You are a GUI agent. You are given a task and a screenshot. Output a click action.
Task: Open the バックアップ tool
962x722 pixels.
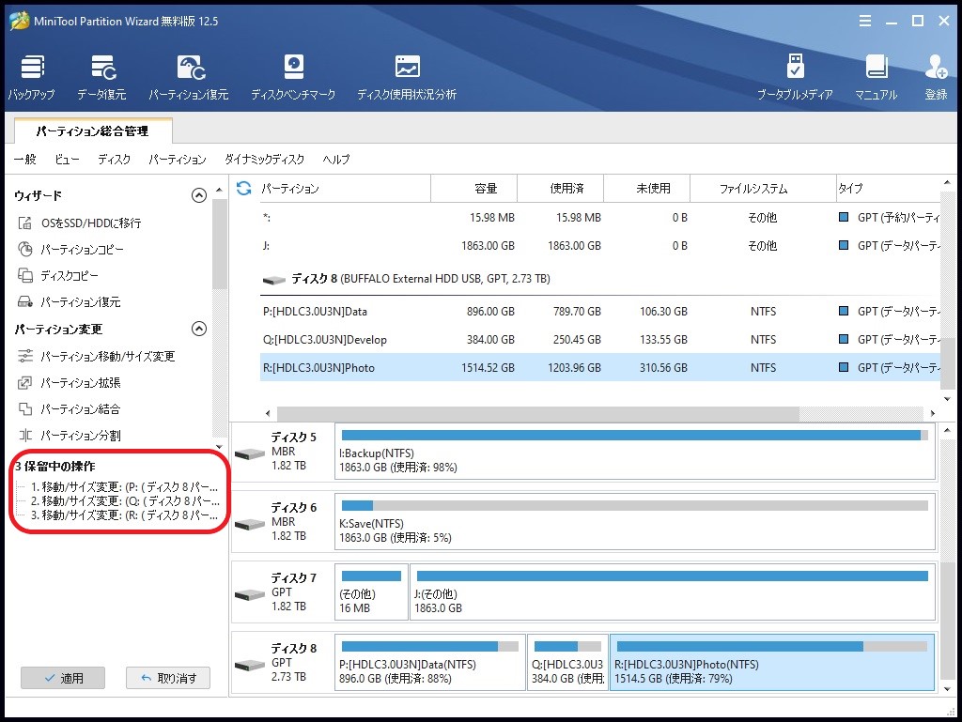31,78
